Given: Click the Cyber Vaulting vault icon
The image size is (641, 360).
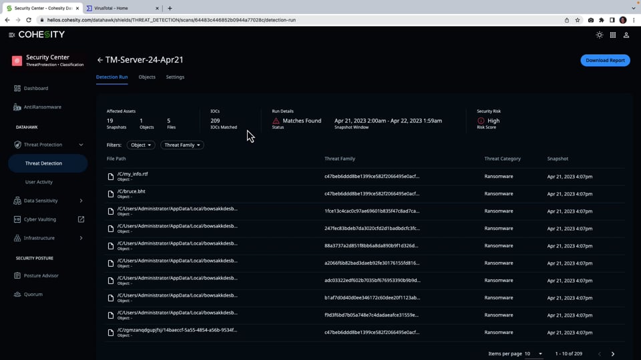Looking at the screenshot, I should coord(17,219).
